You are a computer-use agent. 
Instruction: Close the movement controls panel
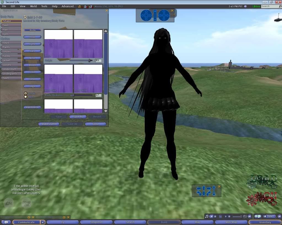click(x=219, y=186)
